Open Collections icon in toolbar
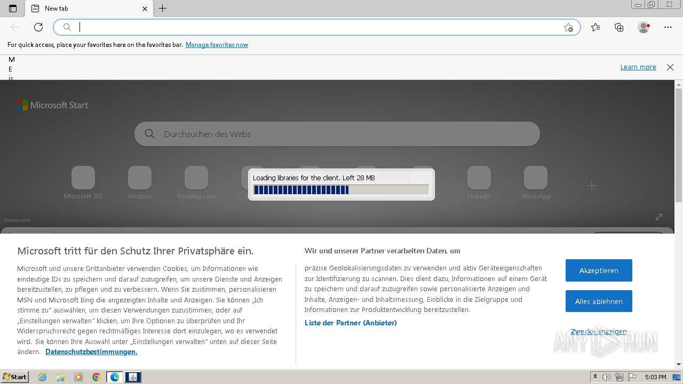This screenshot has height=384, width=683. pyautogui.click(x=619, y=27)
